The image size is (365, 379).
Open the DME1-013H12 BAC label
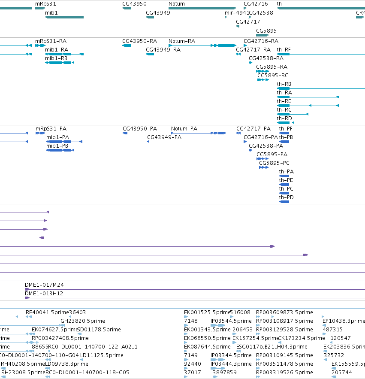44,294
